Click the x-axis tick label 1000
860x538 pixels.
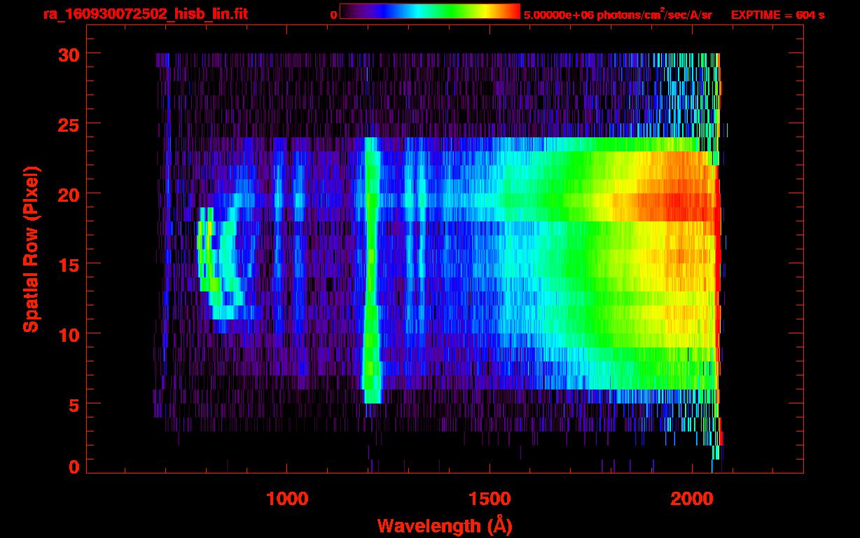[x=287, y=499]
